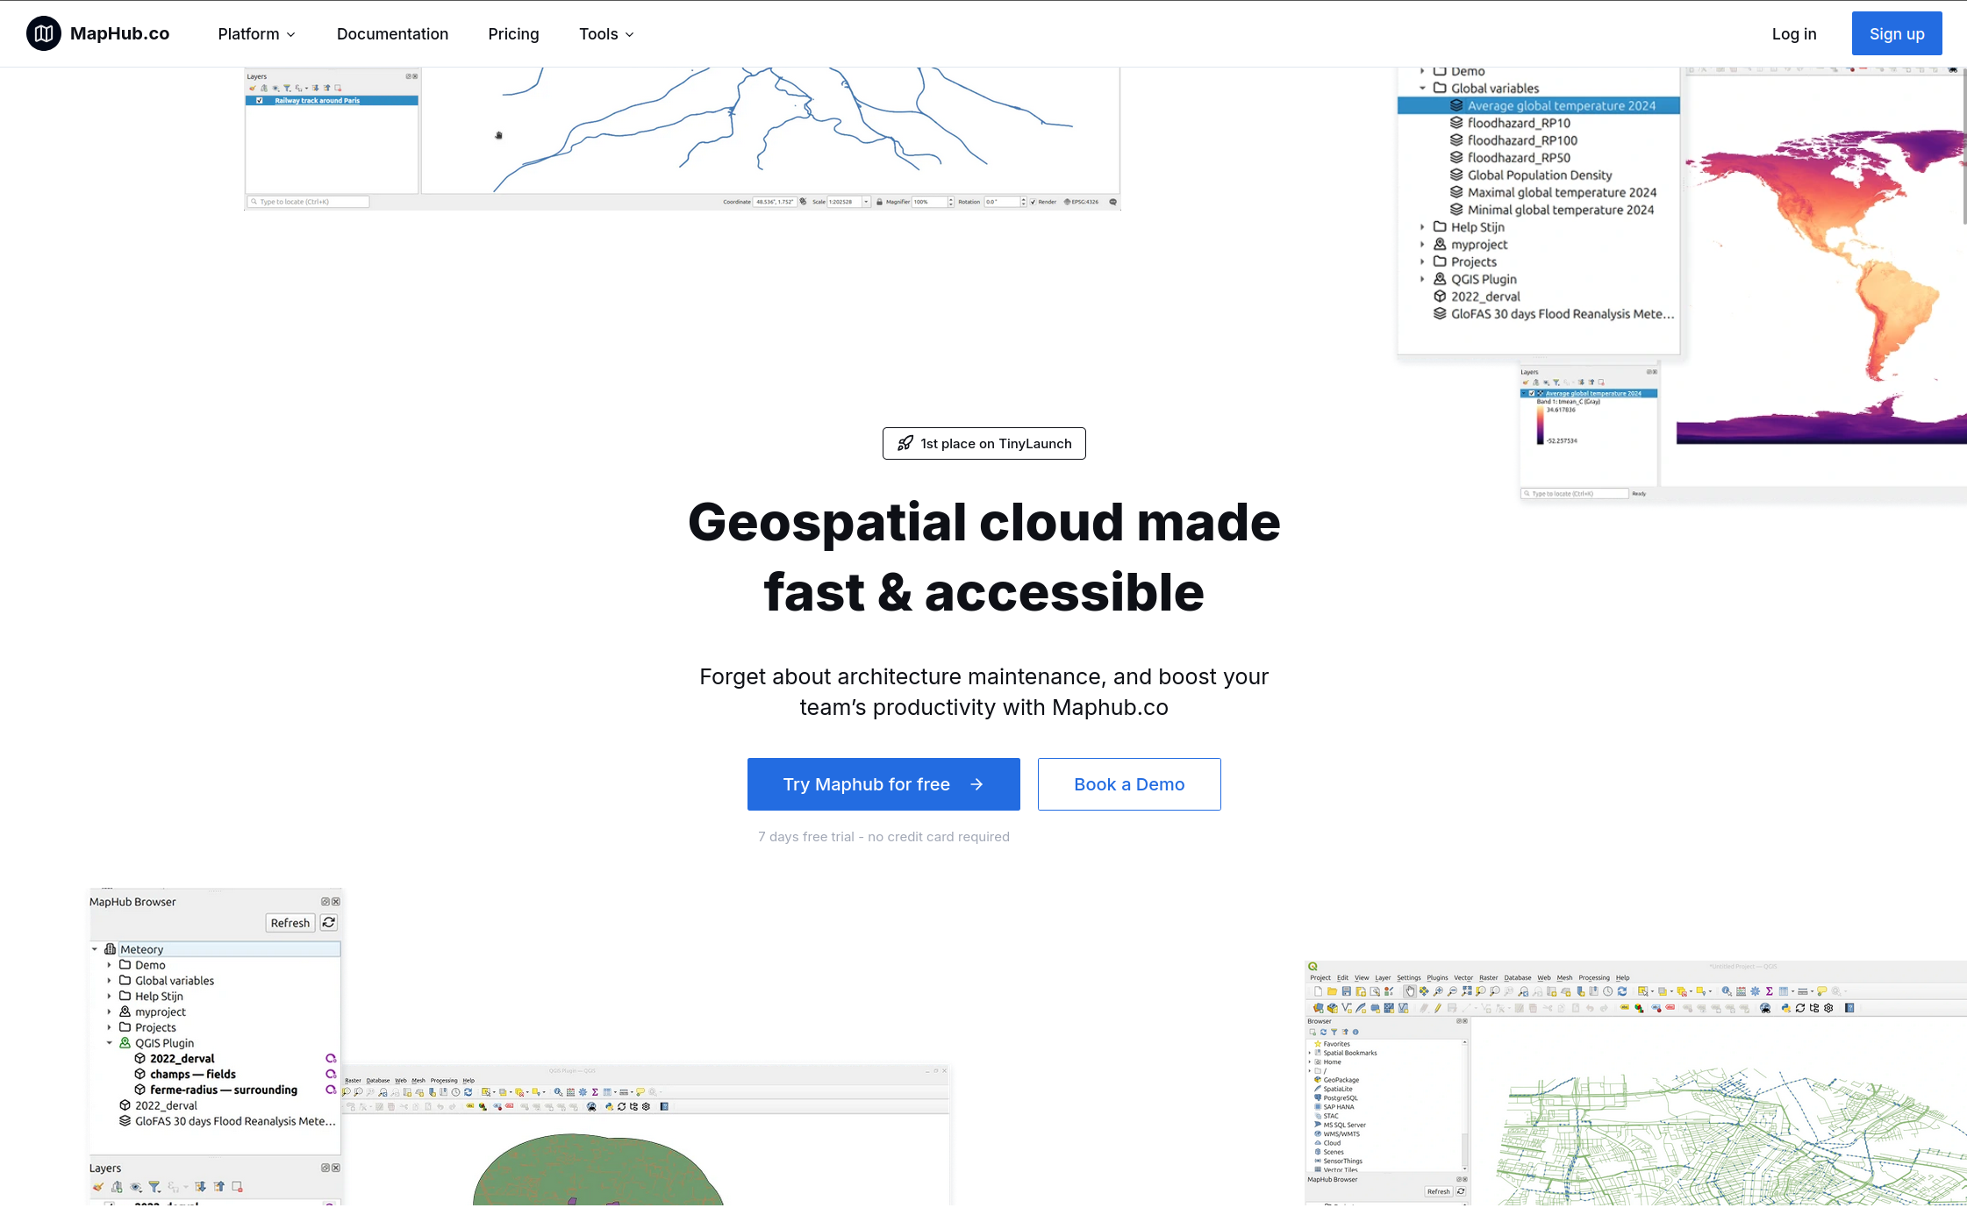Screen dimensions: 1967x1208
Task: Select the New GeoPackage Layer icon
Action: pyautogui.click(x=1333, y=1009)
